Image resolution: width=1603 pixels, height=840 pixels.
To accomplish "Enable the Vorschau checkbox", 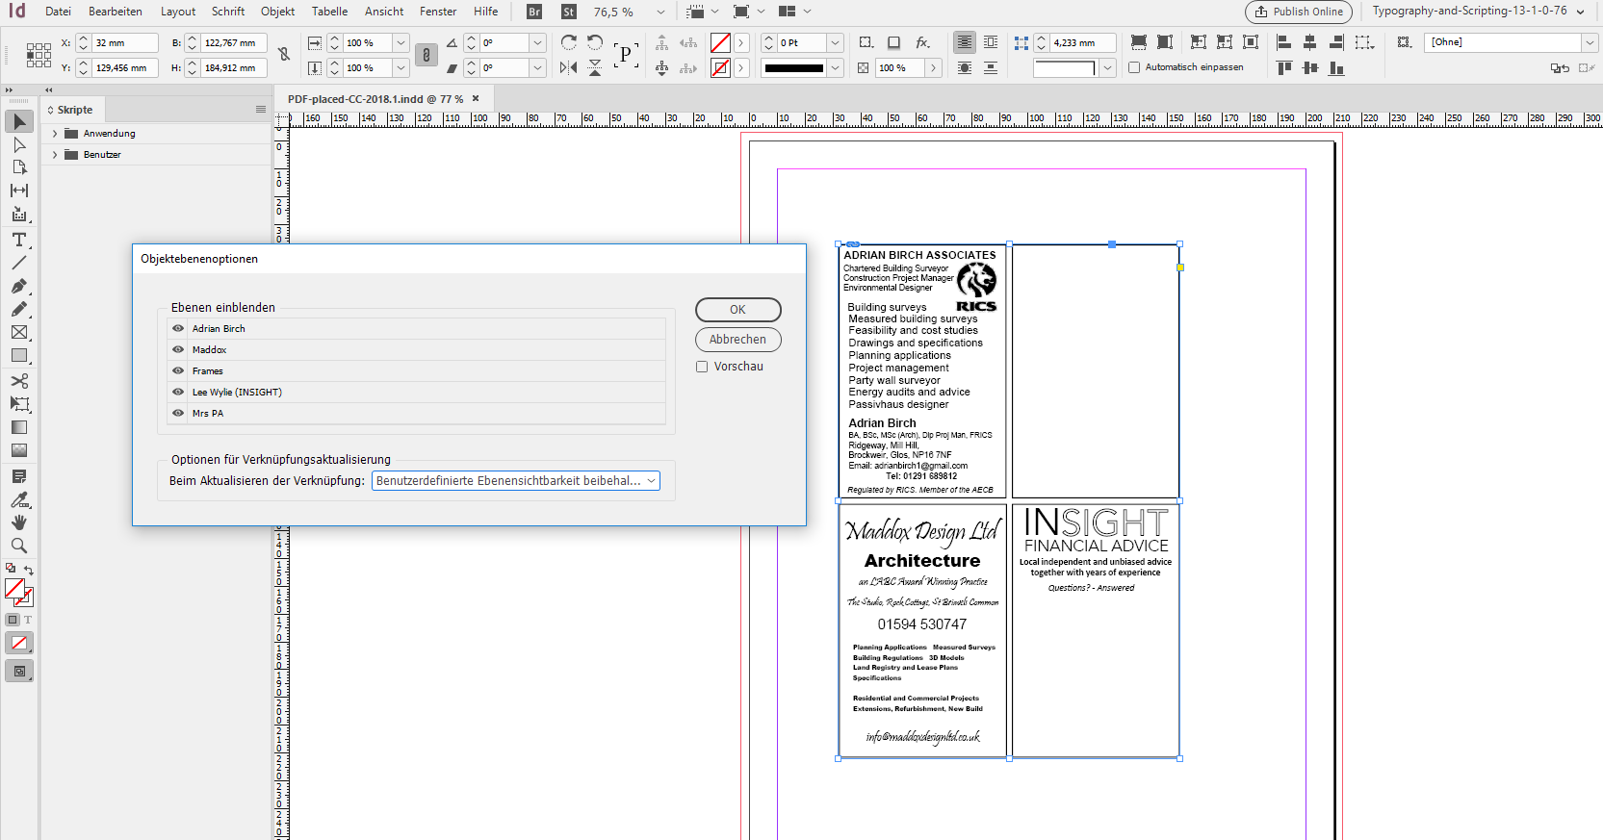I will 702,367.
